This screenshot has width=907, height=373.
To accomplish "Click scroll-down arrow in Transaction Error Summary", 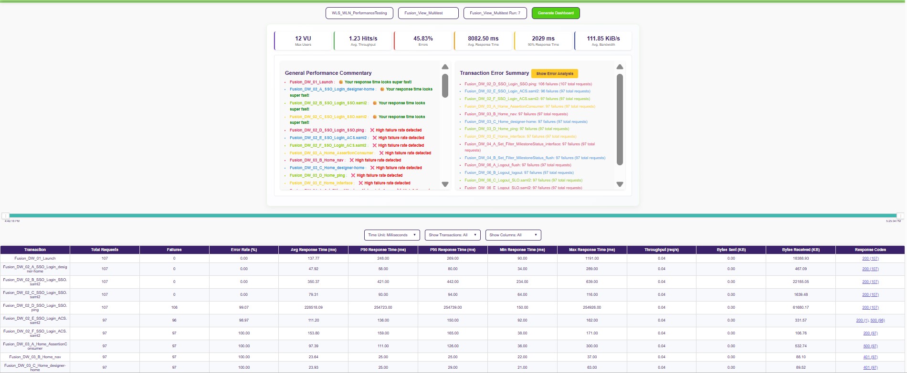I will point(620,184).
